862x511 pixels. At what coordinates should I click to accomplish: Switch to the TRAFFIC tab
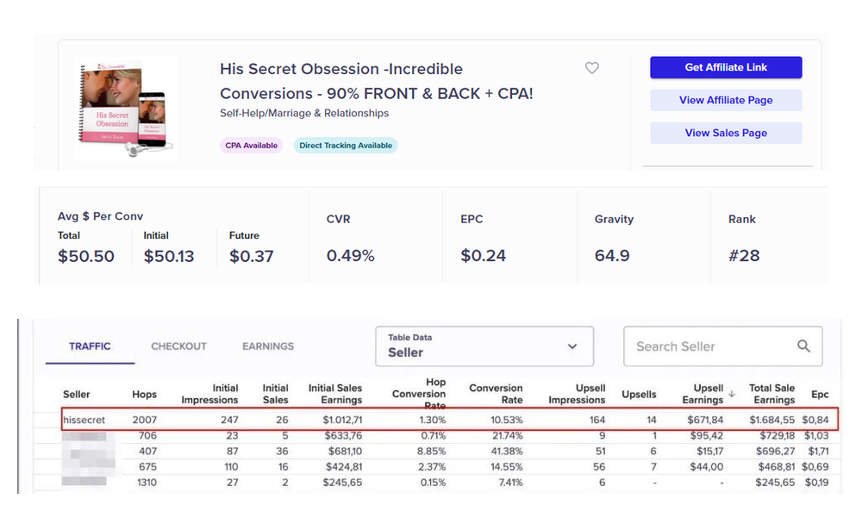[x=90, y=346]
